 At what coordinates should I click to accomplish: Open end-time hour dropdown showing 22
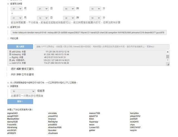[x=69, y=18]
